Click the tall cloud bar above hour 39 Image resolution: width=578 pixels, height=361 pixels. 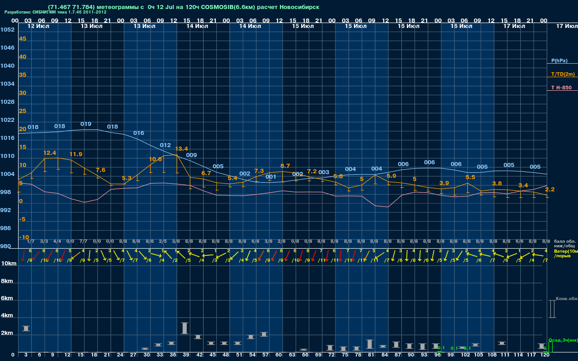point(184,328)
